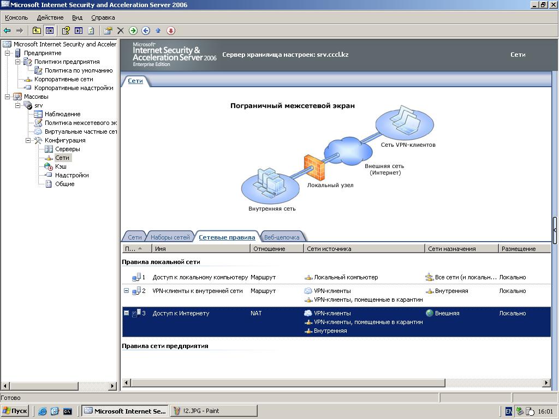Click the red Move Down arrow icon
The image size is (559, 419).
click(171, 31)
